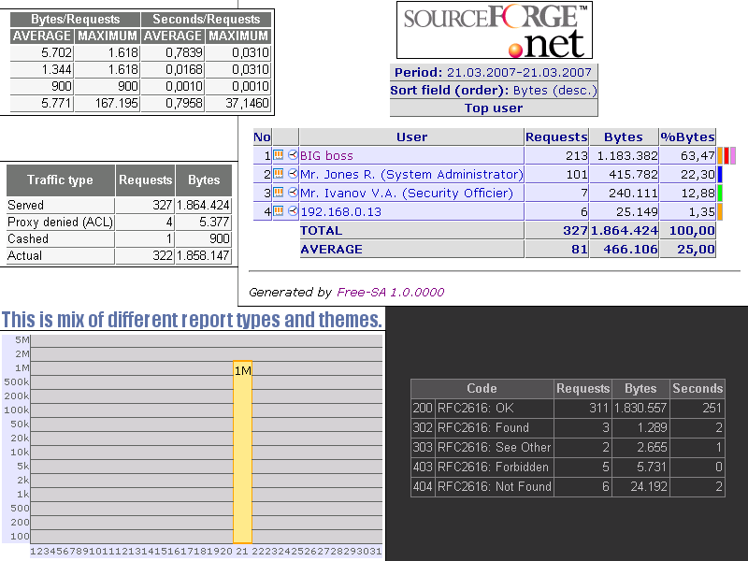Click the red swatch beside BIG boss
The width and height of the screenshot is (748, 561).
[x=726, y=155]
